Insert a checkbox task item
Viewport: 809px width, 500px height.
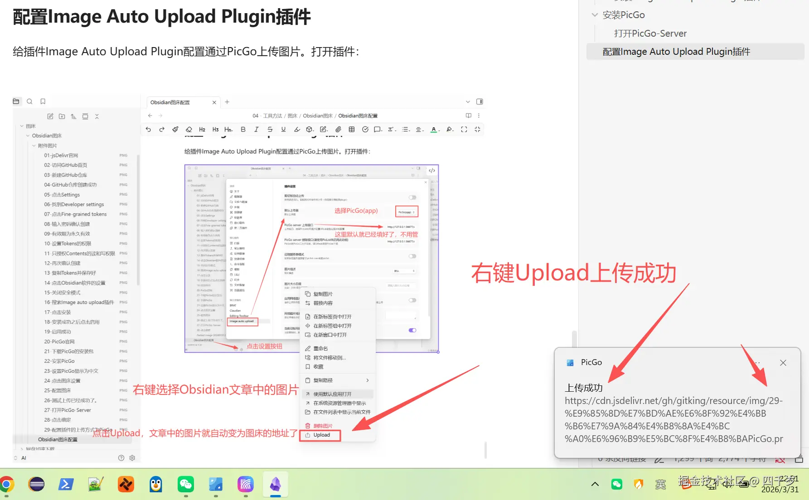[x=365, y=130]
